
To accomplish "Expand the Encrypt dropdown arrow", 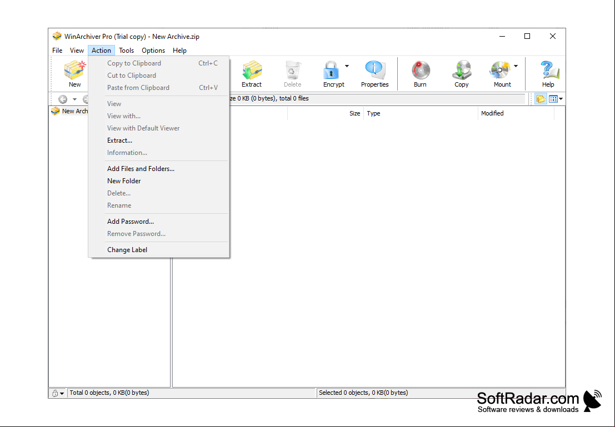I will (x=347, y=66).
